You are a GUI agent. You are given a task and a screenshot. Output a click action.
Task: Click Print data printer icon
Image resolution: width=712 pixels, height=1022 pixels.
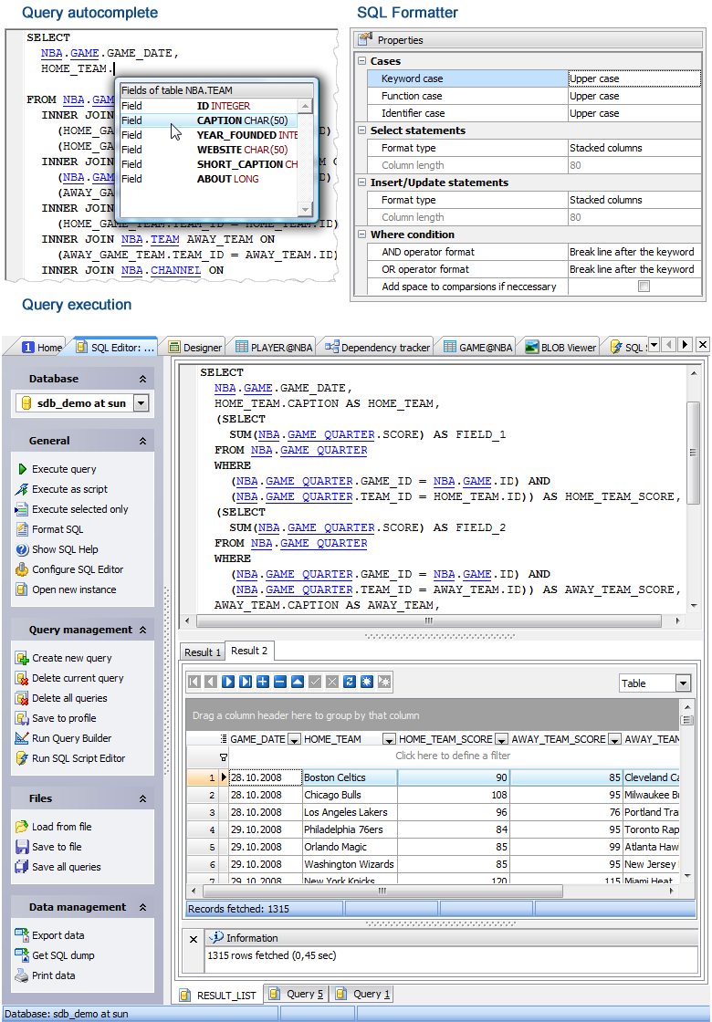(x=22, y=975)
